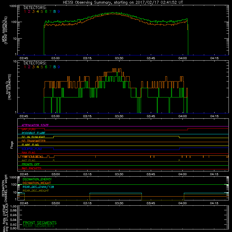This screenshot has width=232, height=232.
Task: Select orange detector 3 in the front segments legend
Action: pos(33,11)
